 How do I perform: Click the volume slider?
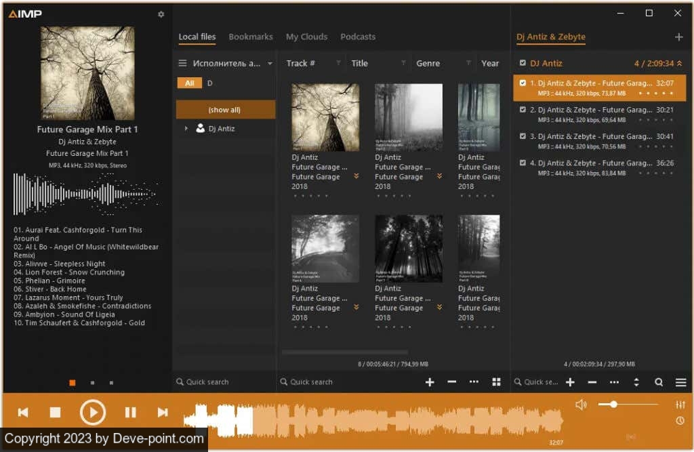[x=628, y=405]
